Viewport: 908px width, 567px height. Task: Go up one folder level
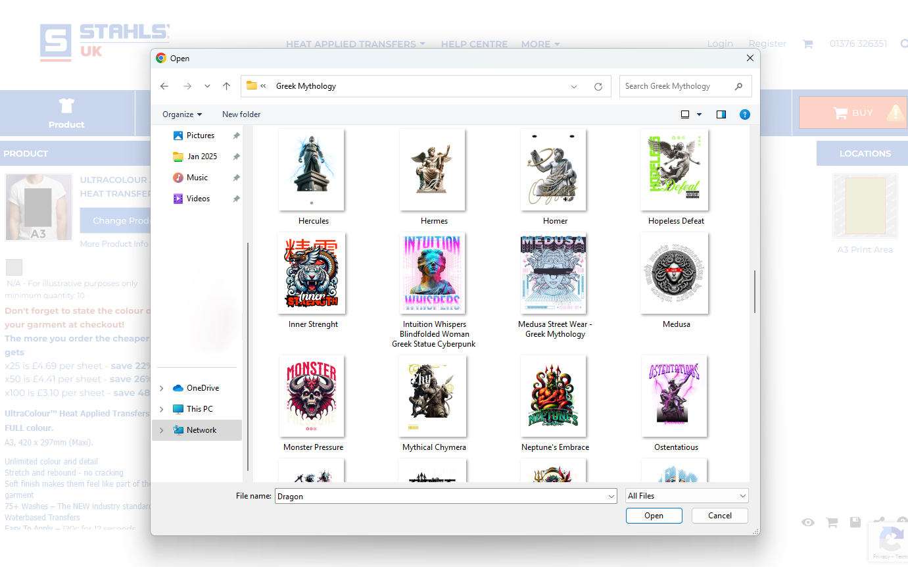(x=226, y=86)
